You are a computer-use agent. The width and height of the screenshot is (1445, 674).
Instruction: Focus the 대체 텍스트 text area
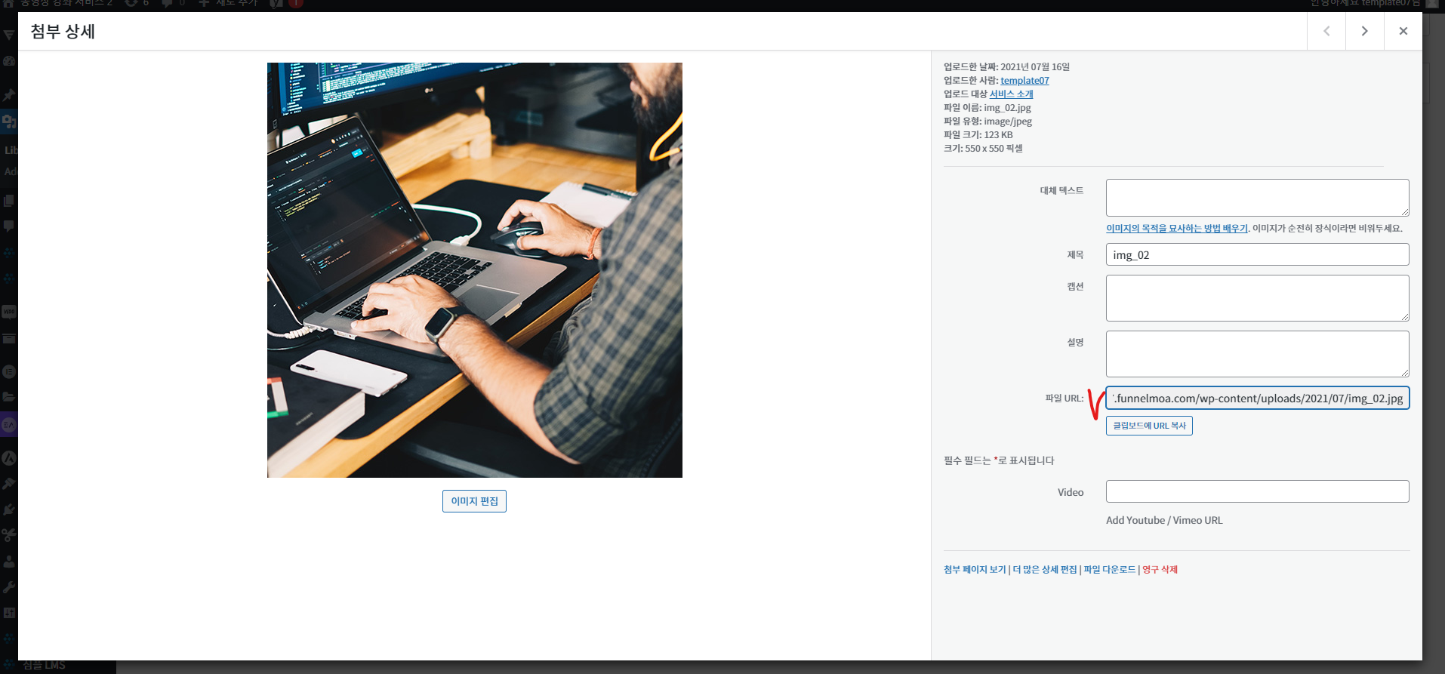point(1257,198)
